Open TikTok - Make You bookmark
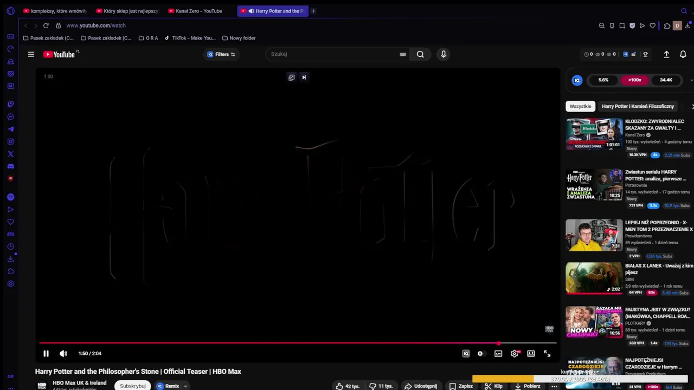 (x=190, y=38)
